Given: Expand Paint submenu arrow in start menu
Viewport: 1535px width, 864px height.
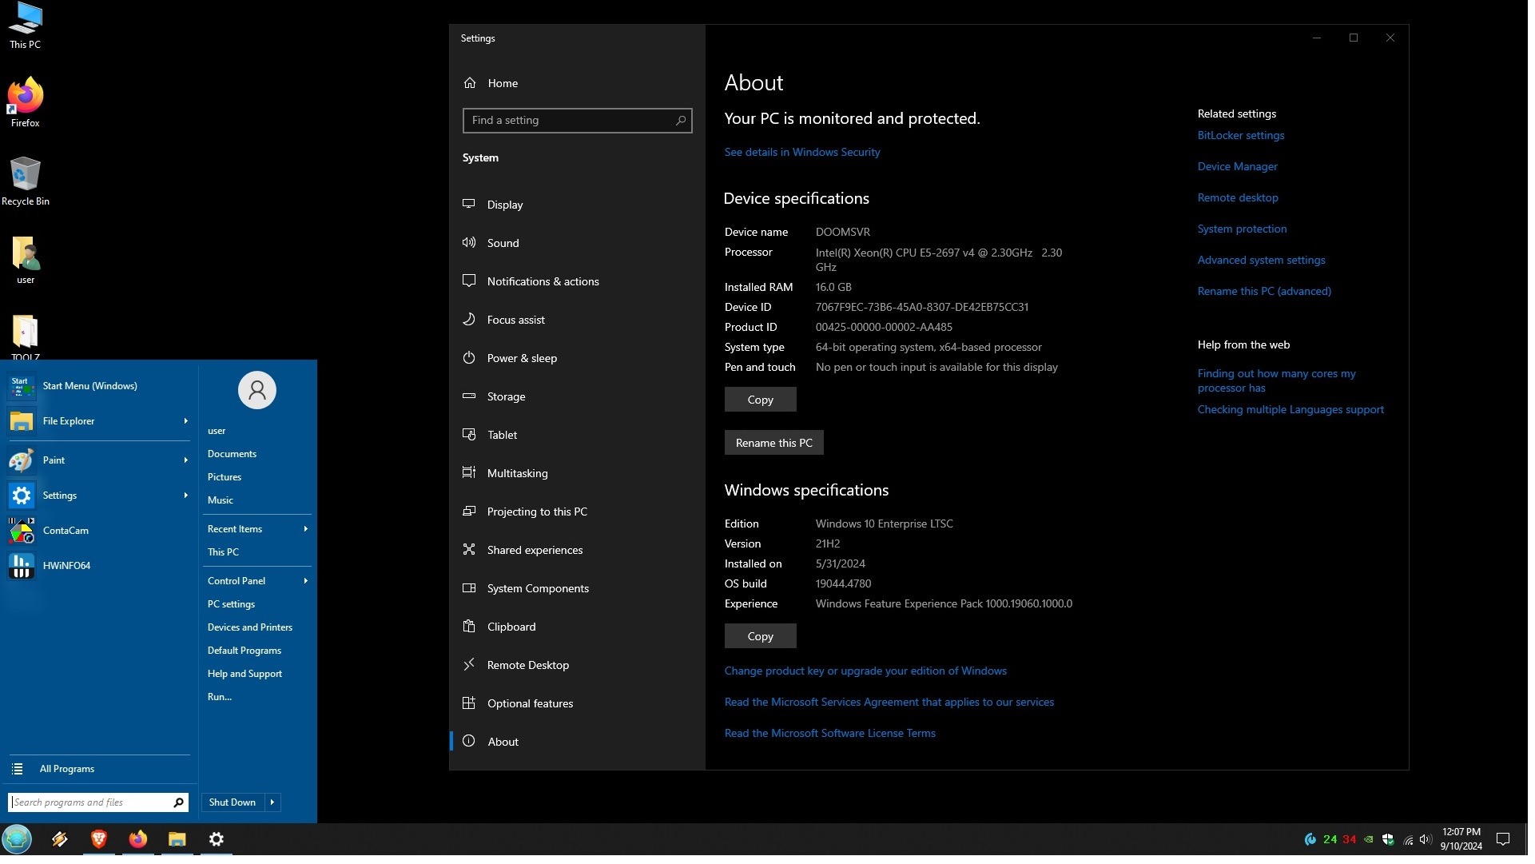Looking at the screenshot, I should (x=185, y=460).
